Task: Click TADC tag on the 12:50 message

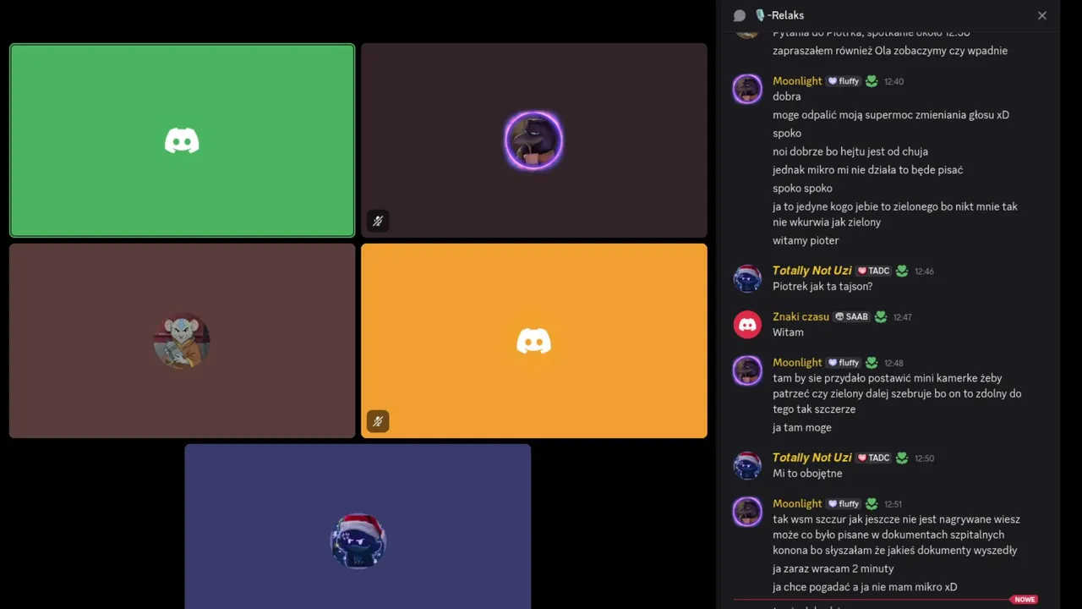Action: (x=874, y=458)
